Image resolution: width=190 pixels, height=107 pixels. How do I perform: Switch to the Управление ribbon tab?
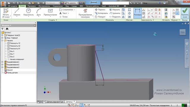[58, 6]
